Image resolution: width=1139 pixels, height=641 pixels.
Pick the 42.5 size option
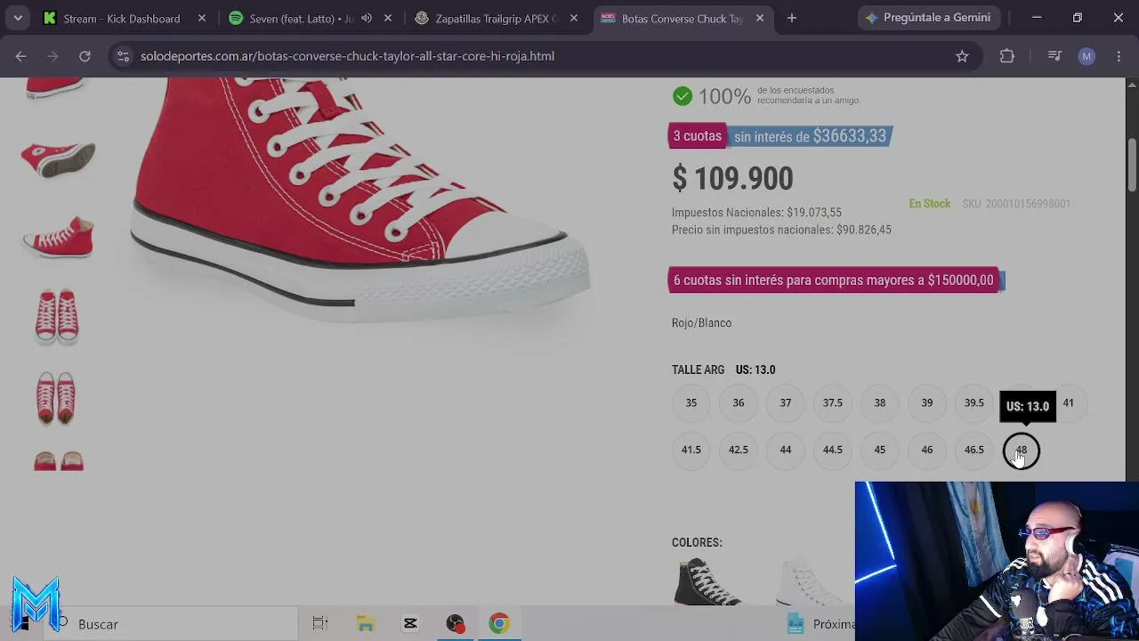[x=739, y=450]
